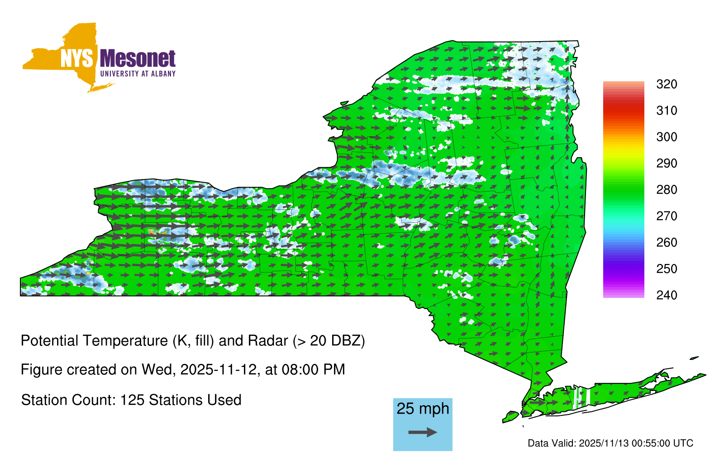Viewport: 724px width, 452px height.
Task: Click the purple Mesonet wordmark
Action: (x=138, y=59)
